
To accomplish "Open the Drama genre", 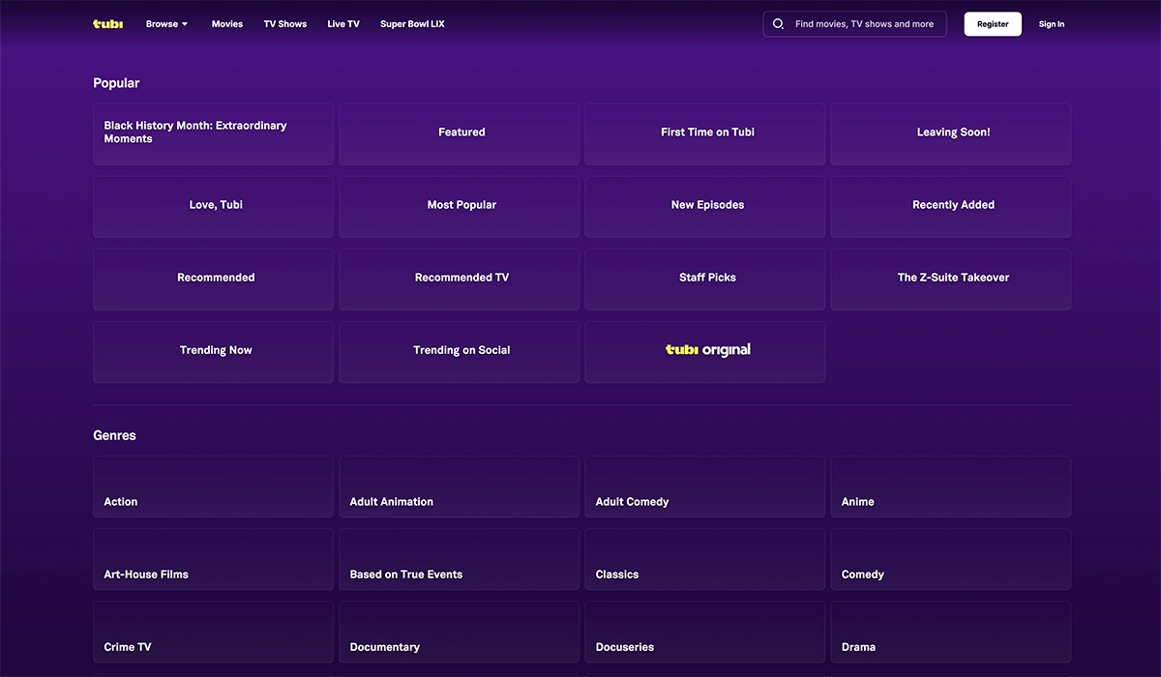I will (951, 632).
